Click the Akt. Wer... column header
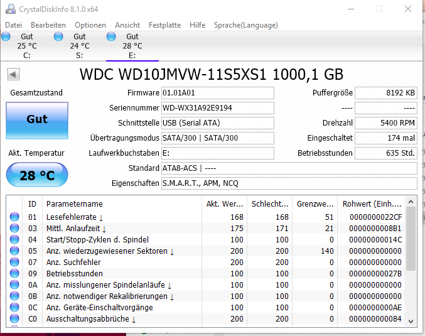Image resolution: width=425 pixels, height=336 pixels. pos(224,204)
